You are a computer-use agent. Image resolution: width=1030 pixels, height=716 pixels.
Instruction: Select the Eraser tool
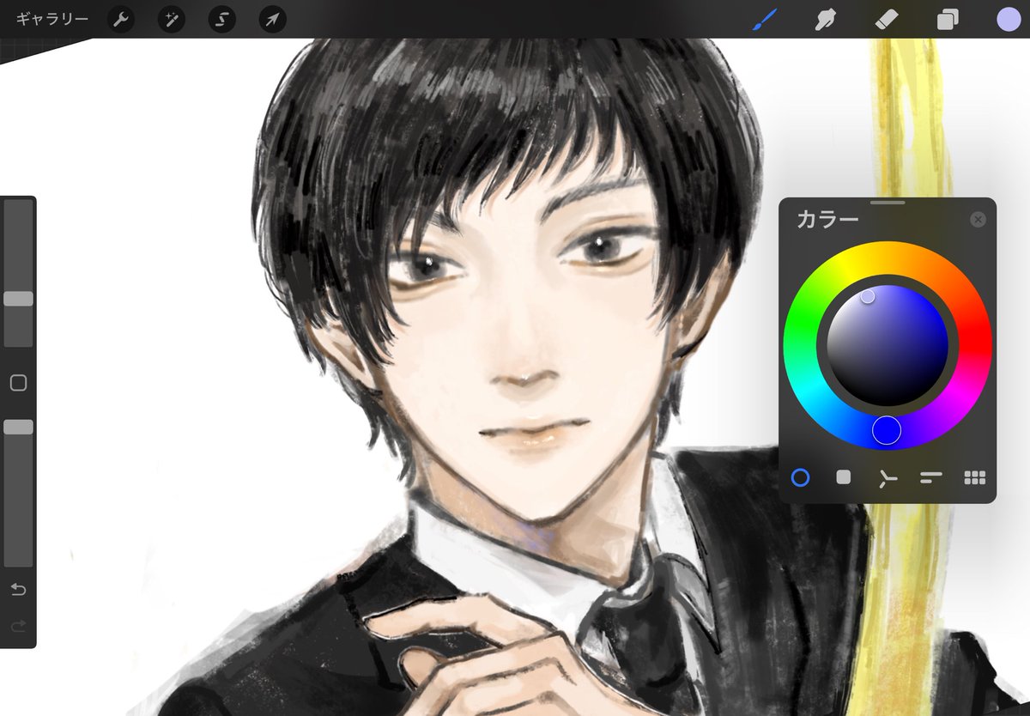[886, 19]
